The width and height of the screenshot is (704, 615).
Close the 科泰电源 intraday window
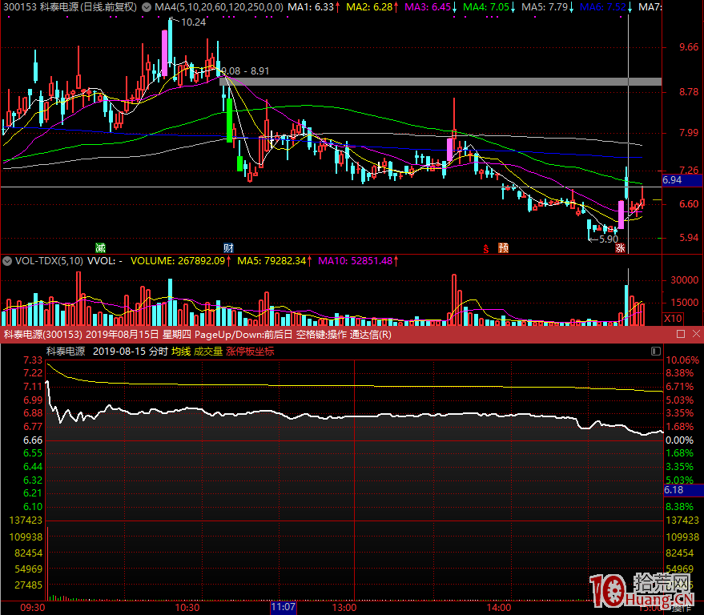click(696, 334)
